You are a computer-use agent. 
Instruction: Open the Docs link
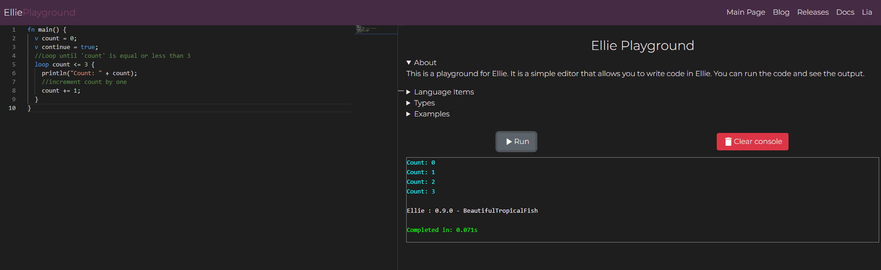point(845,12)
